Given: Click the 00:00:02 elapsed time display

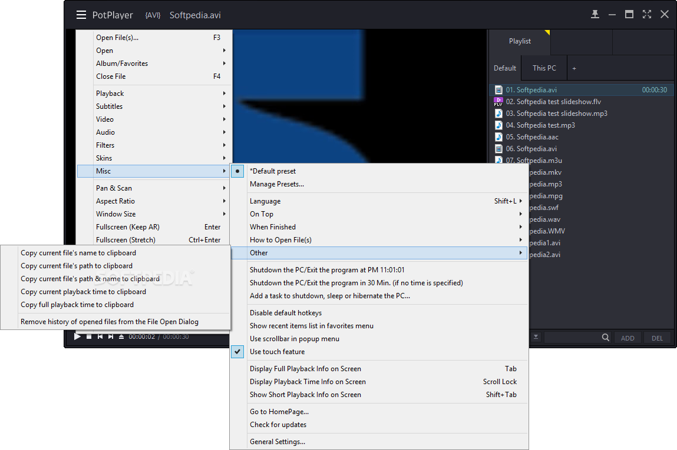Looking at the screenshot, I should [141, 336].
